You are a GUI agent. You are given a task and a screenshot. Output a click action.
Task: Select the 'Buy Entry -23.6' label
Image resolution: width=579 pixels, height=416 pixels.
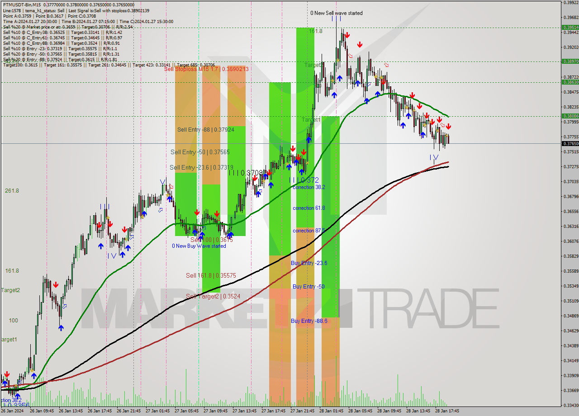309,263
